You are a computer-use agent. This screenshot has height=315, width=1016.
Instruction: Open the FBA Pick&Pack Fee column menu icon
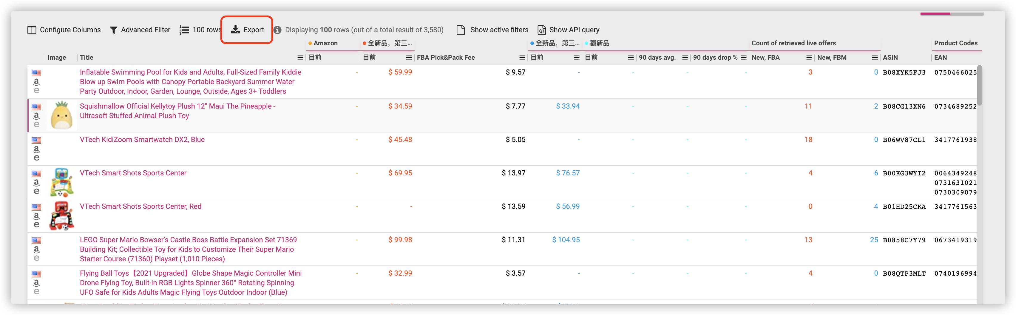(x=522, y=58)
